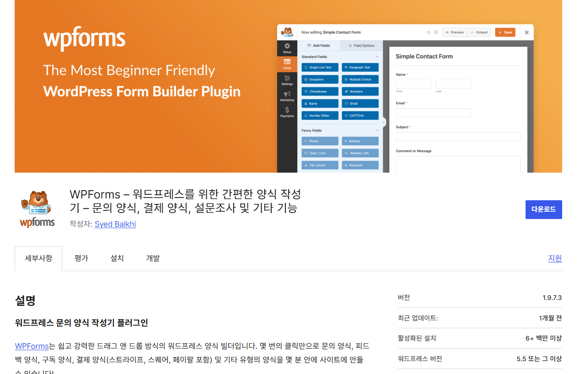Add a Numbers field
The height and width of the screenshot is (374, 580).
point(360,91)
